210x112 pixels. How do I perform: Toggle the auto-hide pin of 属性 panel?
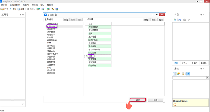pos(204,69)
